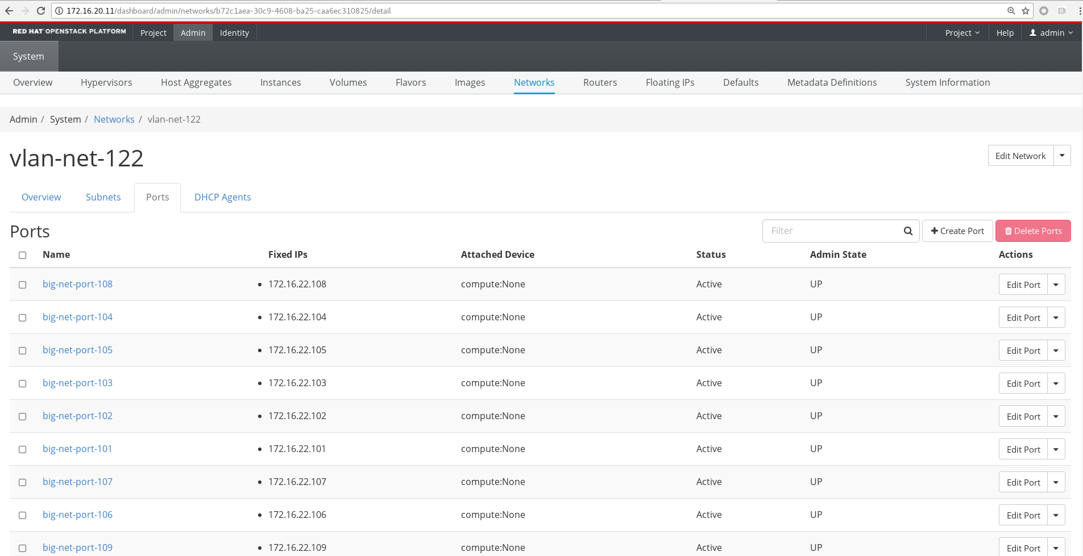Viewport: 1083px width, 556px height.
Task: Click the Create Port button
Action: click(957, 231)
